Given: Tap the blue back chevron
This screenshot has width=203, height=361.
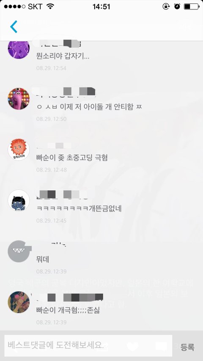Looking at the screenshot, I should point(14,27).
